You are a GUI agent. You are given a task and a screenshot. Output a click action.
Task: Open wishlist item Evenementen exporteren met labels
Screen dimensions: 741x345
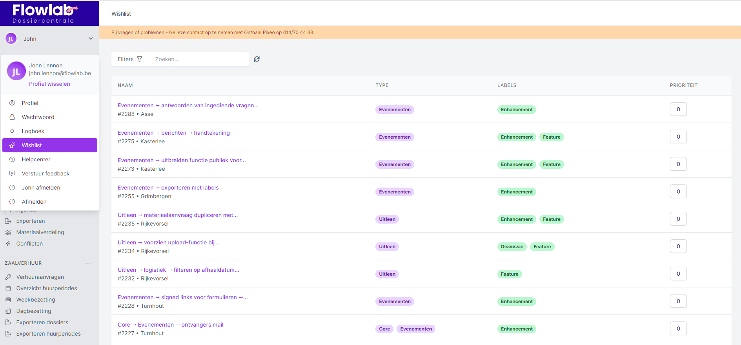(x=168, y=188)
